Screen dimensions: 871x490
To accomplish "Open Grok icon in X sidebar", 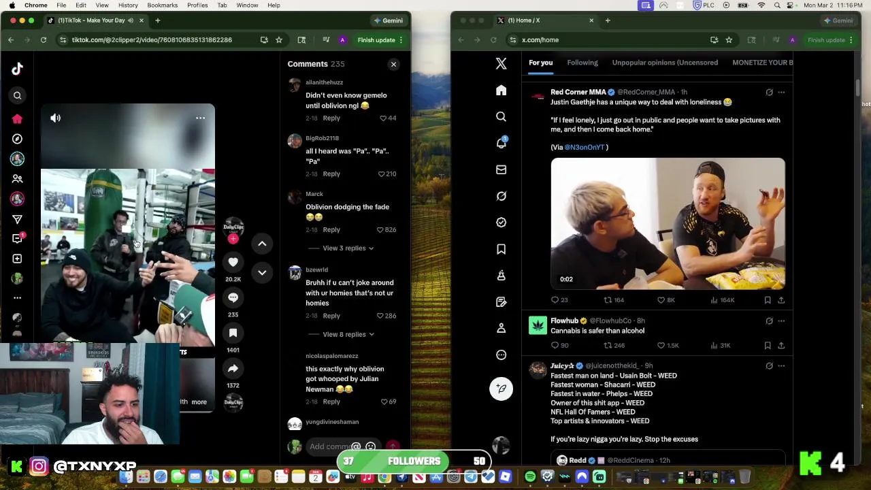I will click(501, 196).
